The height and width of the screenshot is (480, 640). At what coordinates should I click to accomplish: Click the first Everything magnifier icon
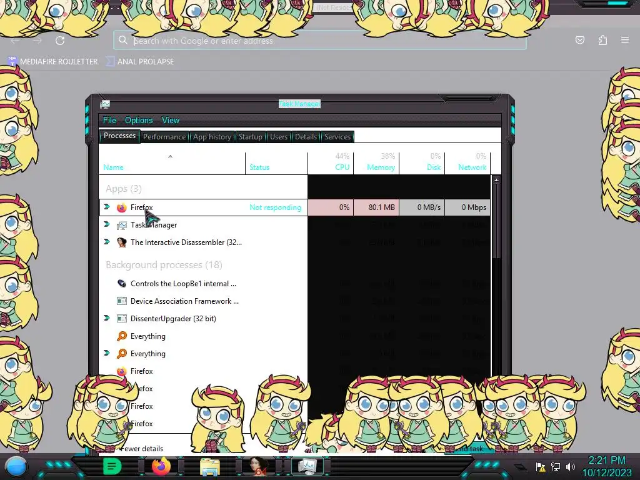[122, 336]
